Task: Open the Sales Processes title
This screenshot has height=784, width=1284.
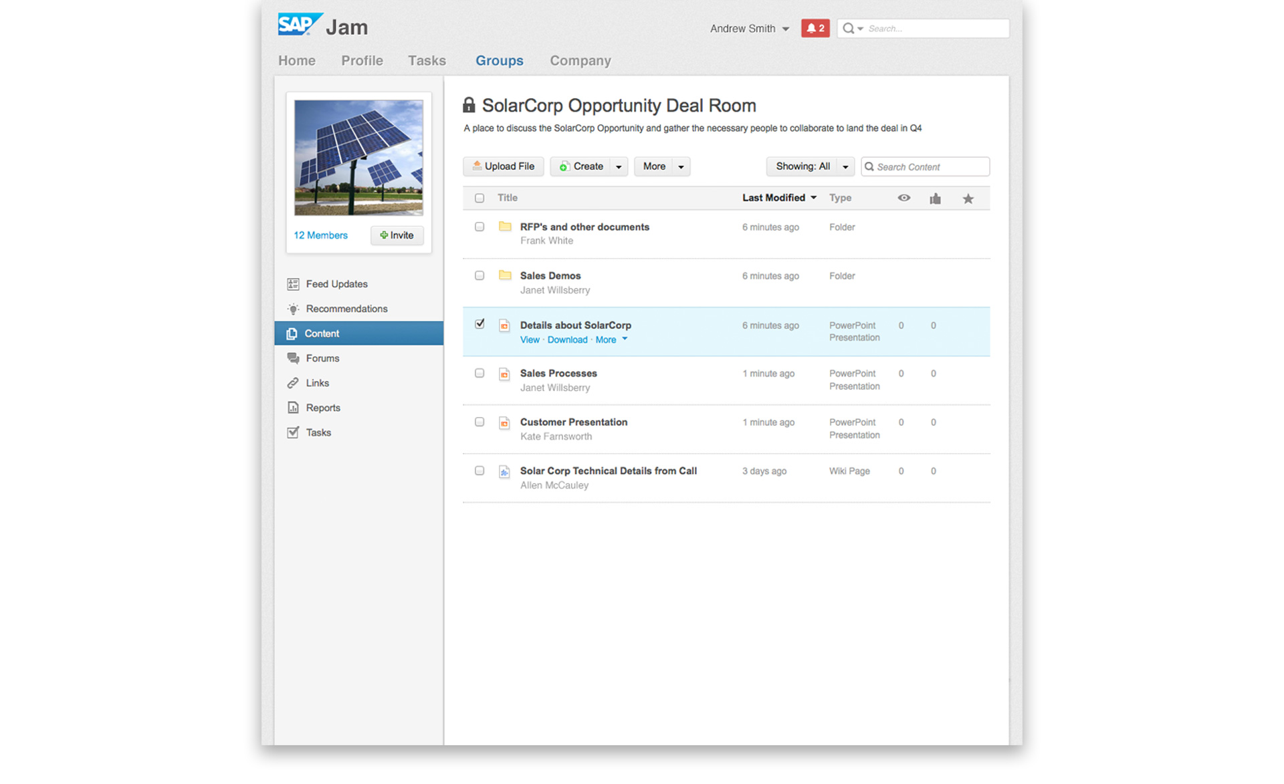Action: (x=558, y=373)
